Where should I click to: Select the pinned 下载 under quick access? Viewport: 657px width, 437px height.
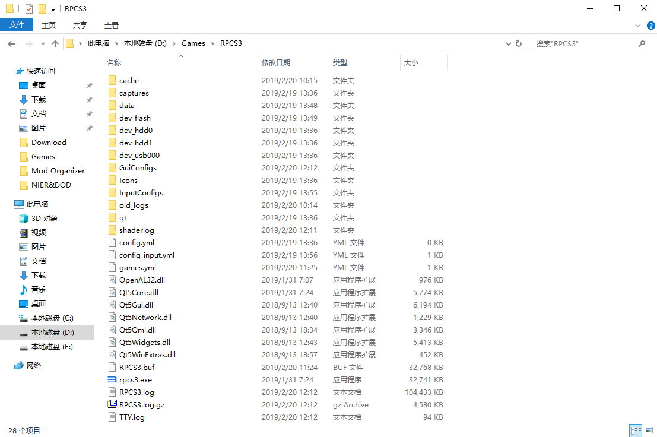click(39, 100)
